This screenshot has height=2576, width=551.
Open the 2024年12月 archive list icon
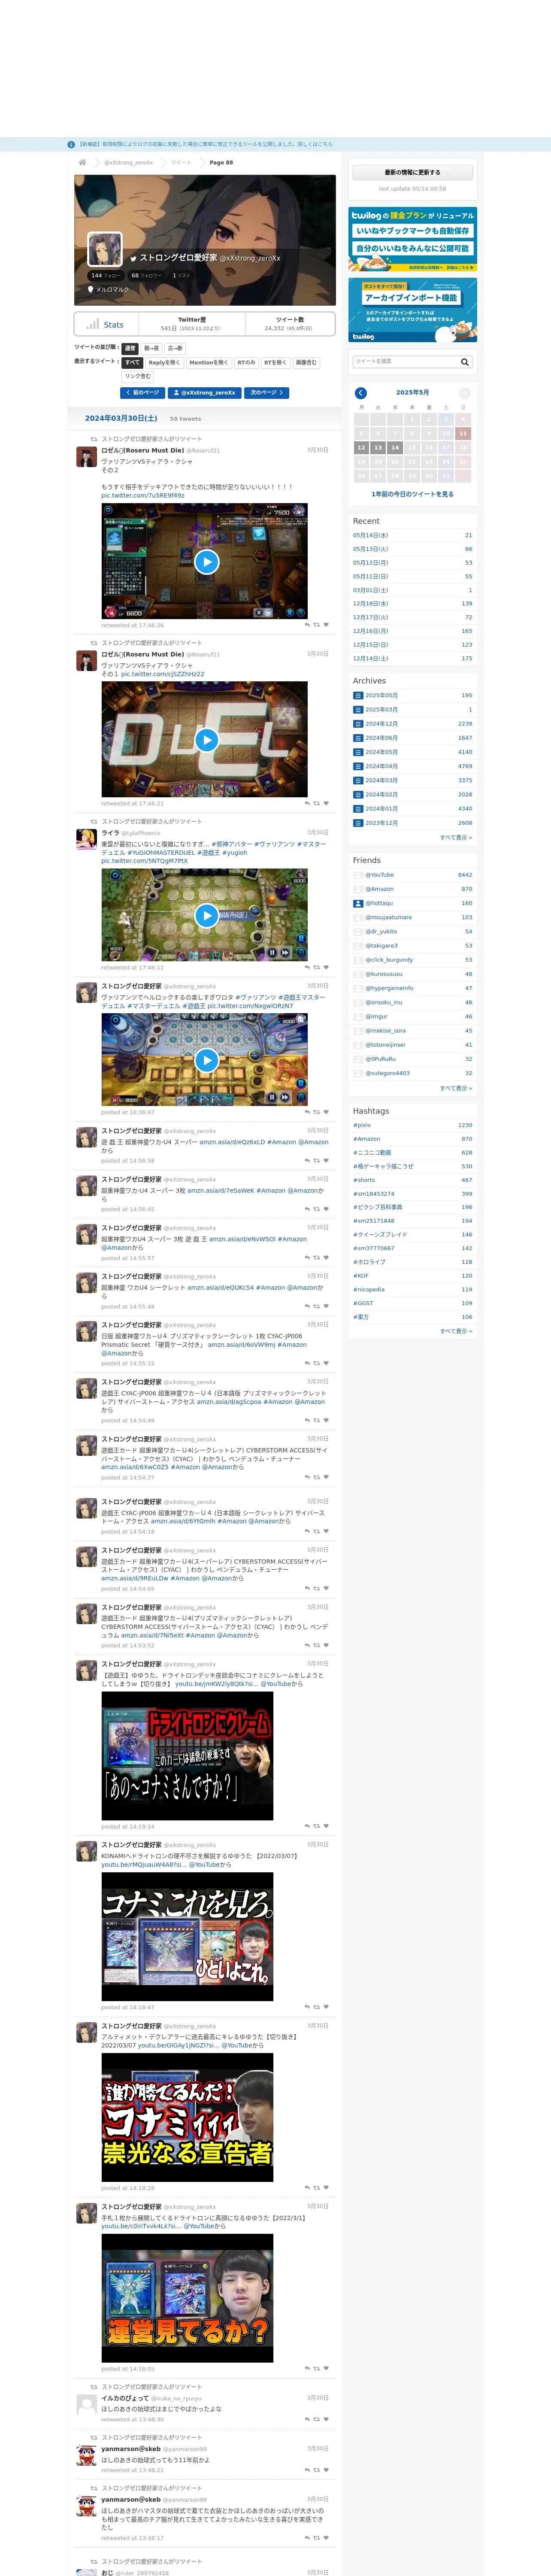(358, 724)
